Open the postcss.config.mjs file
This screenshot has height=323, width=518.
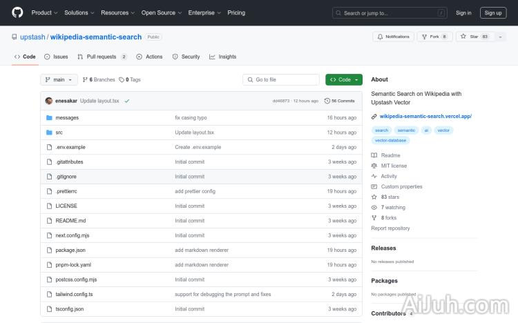(x=76, y=280)
